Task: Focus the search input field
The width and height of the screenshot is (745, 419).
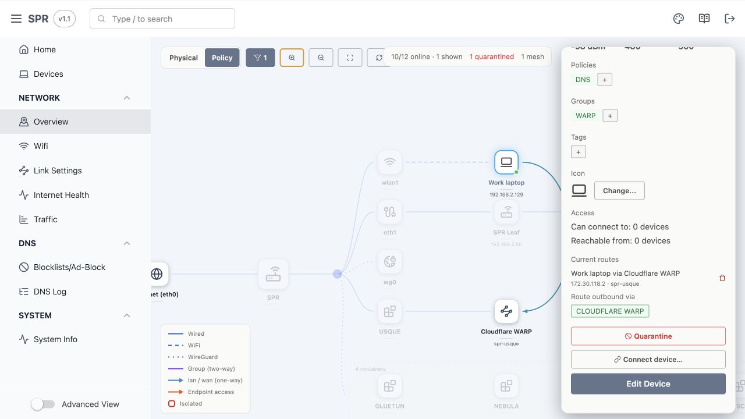Action: click(162, 19)
